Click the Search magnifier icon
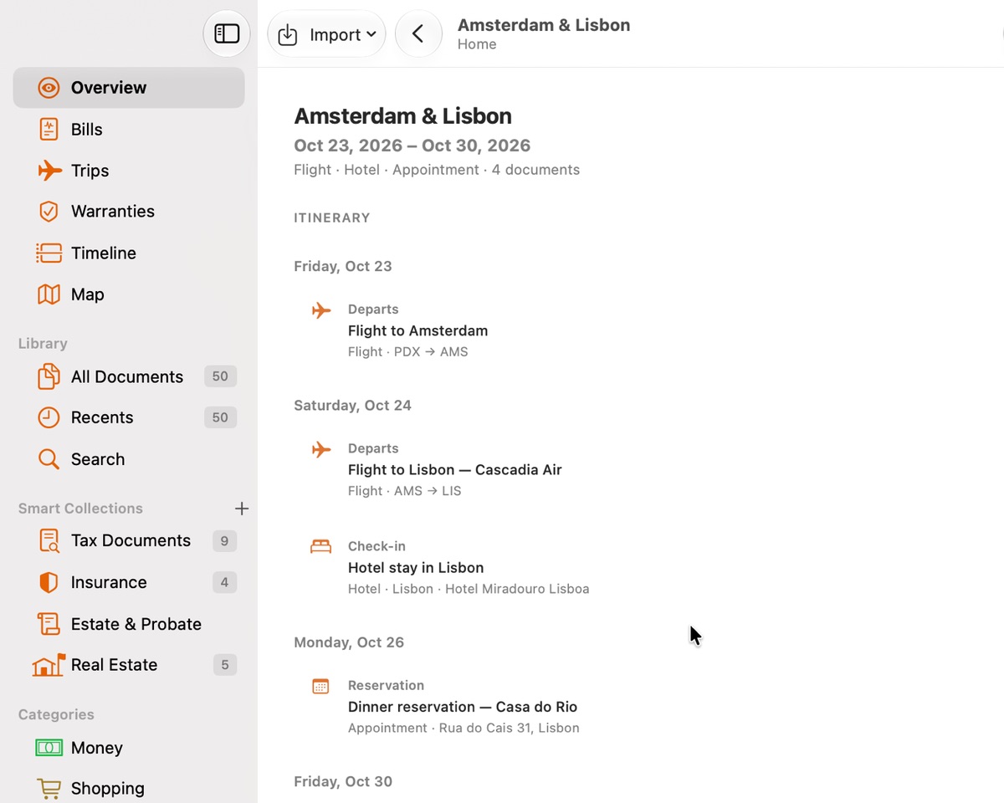The height and width of the screenshot is (803, 1004). click(49, 459)
